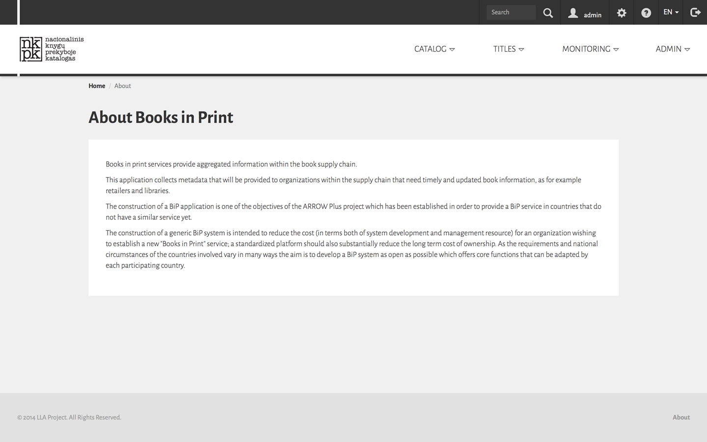Go to Home breadcrumb link
Screen dimensions: 707x442
click(x=97, y=86)
